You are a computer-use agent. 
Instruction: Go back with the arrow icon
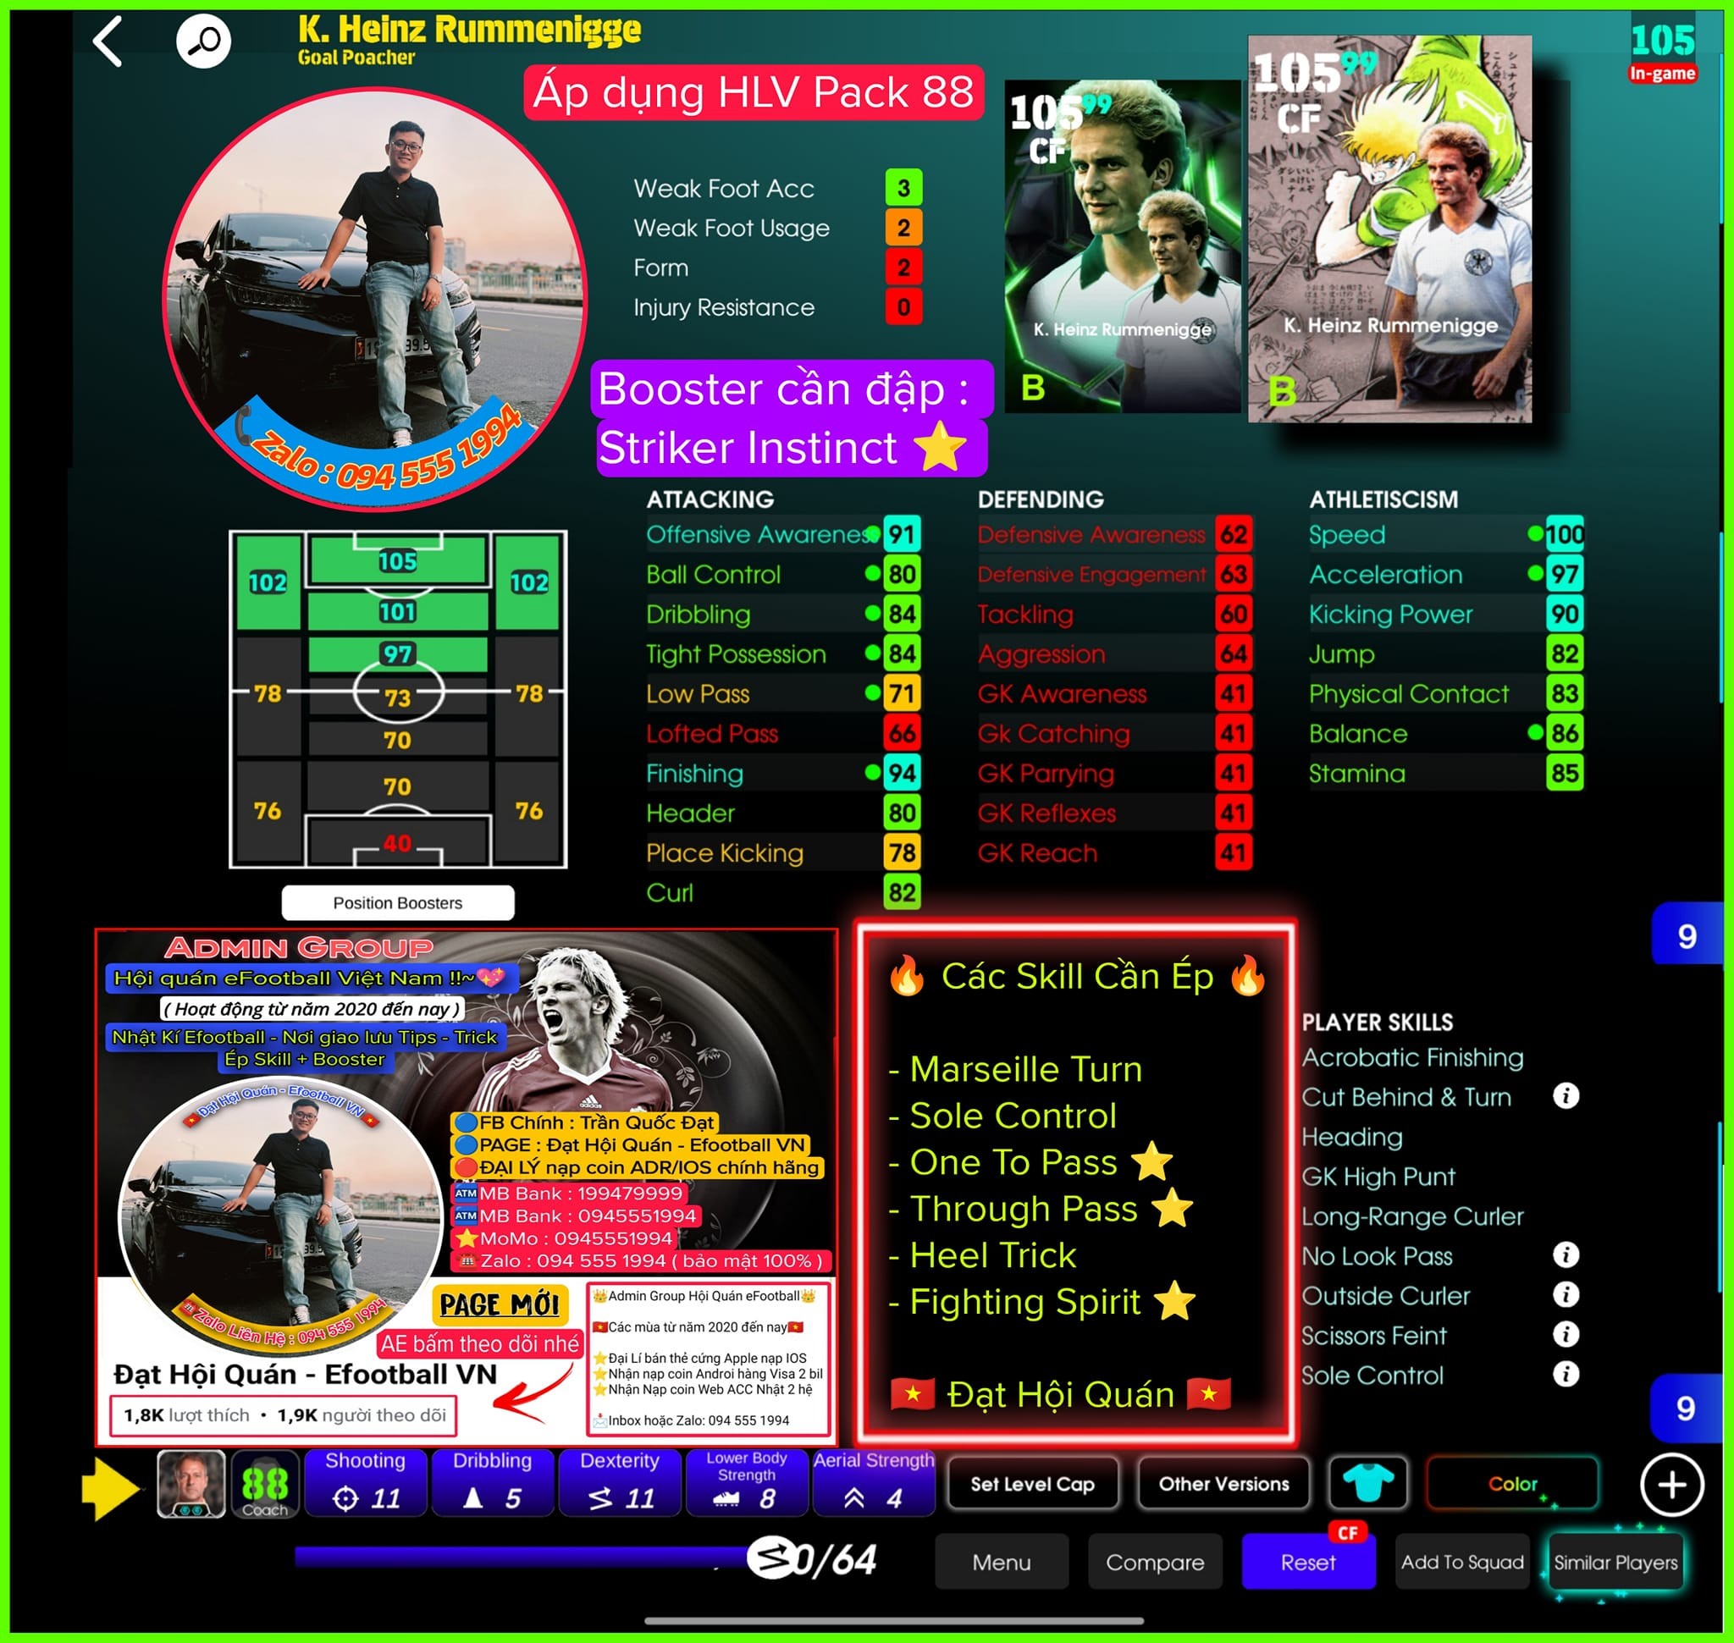pos(108,42)
